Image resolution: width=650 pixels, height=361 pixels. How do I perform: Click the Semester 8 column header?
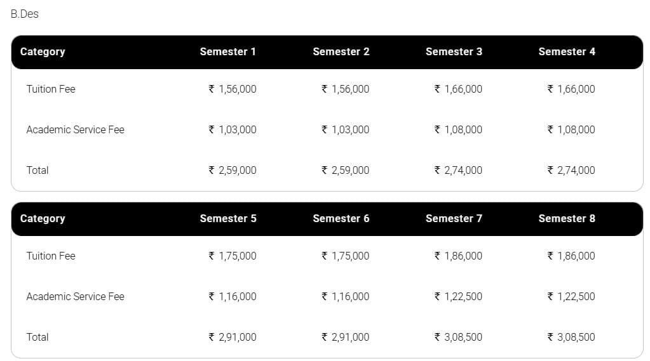[567, 218]
